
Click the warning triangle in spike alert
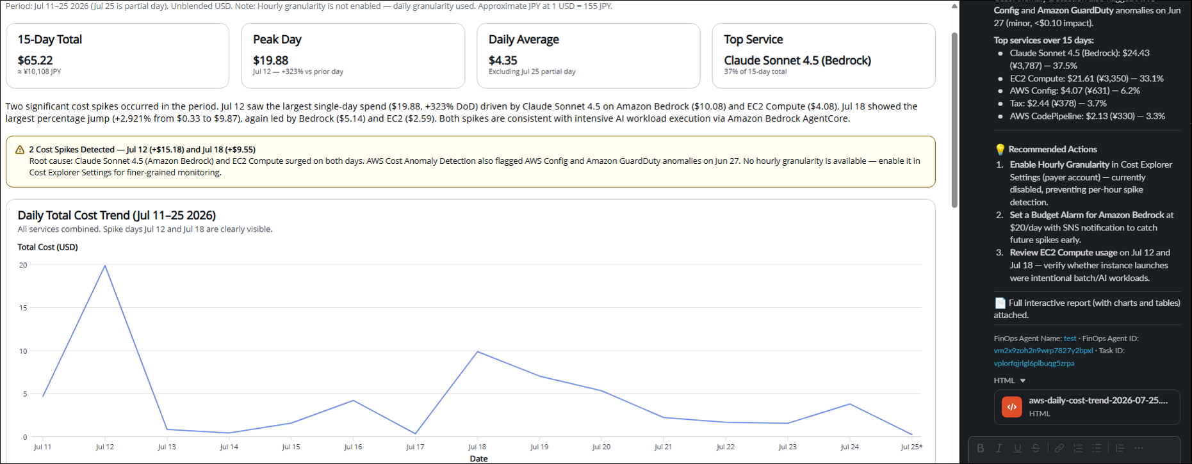pos(20,150)
